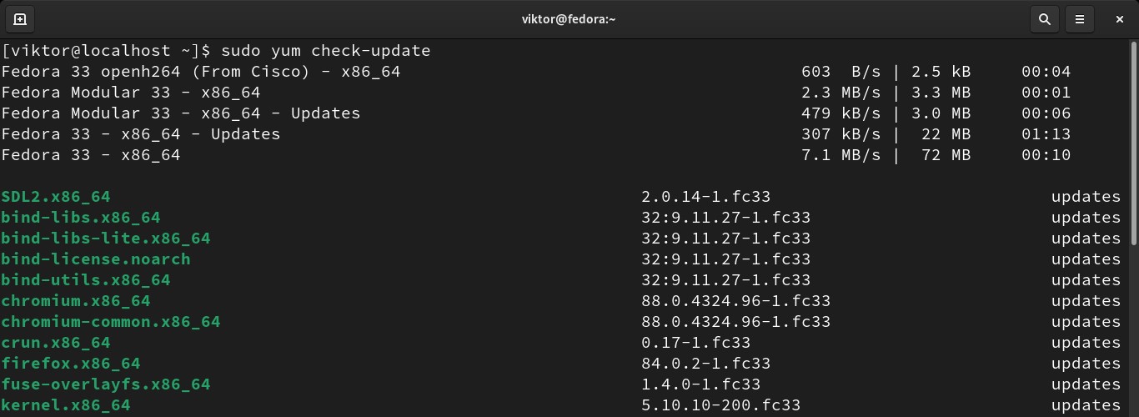The width and height of the screenshot is (1139, 417).
Task: Select the SDL2.x86_64 package name
Action: (56, 197)
